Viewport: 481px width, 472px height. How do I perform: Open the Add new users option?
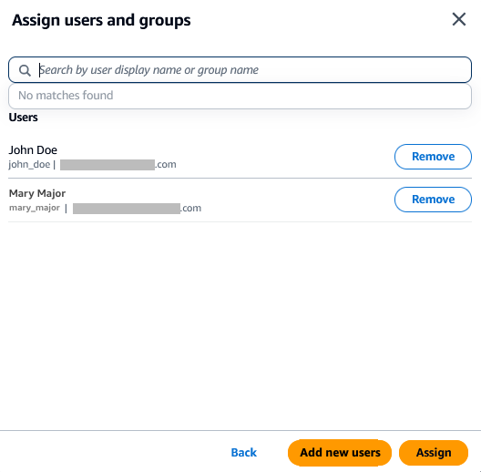[340, 453]
